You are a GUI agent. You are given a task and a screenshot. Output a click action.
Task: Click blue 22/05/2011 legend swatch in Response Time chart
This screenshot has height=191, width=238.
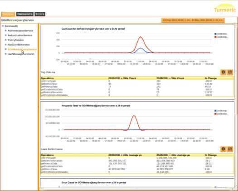[x=215, y=111]
